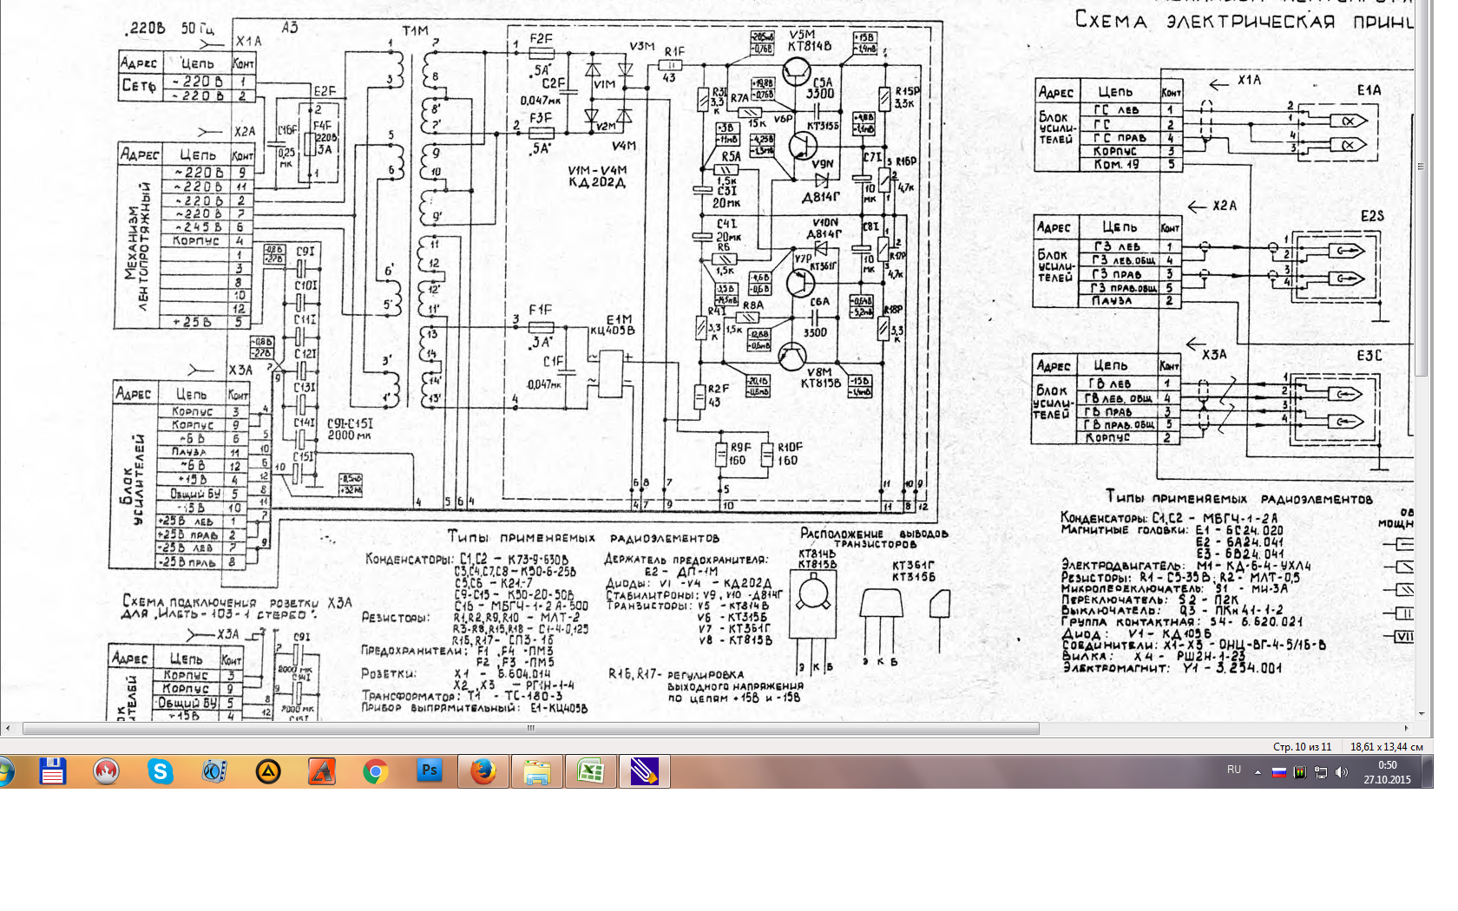
Task: Open the red flame burning app icon
Action: tap(107, 771)
